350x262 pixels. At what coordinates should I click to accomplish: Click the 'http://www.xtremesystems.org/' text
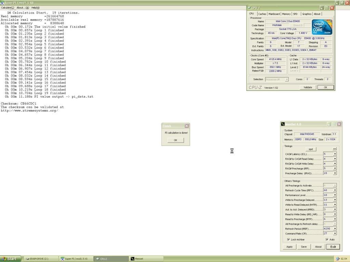(x=29, y=111)
